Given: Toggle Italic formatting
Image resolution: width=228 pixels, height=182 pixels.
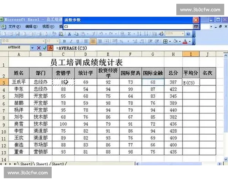Looking at the screenshot, I should click(71, 41).
